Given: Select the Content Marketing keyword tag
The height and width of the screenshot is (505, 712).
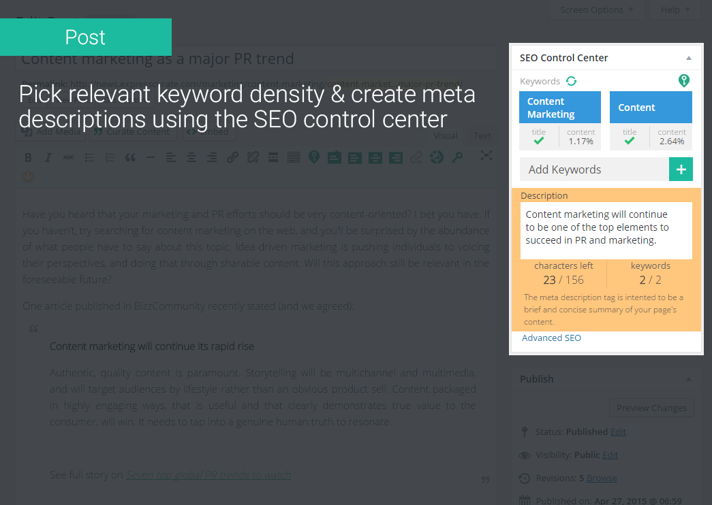Looking at the screenshot, I should (x=560, y=108).
